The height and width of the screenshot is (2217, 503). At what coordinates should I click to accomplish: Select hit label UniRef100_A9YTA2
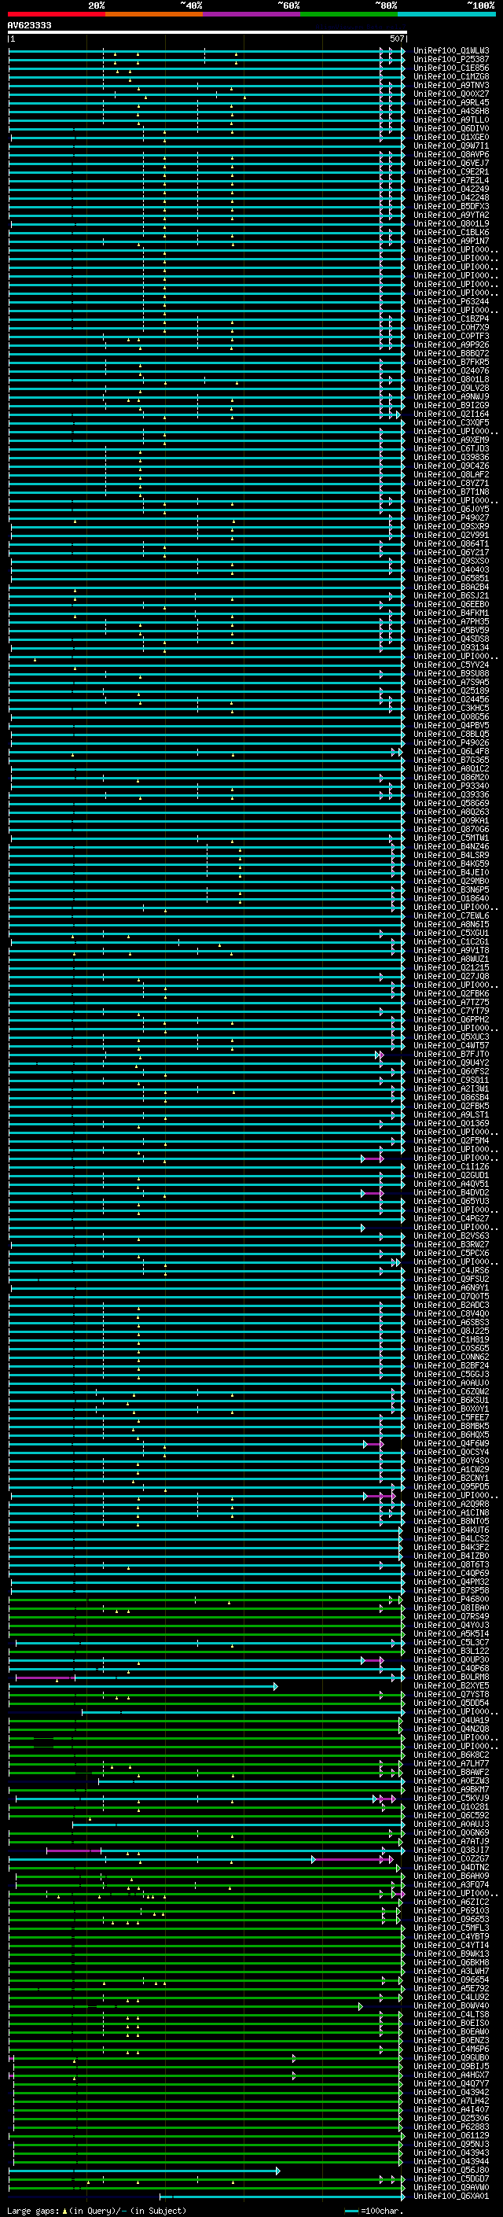pos(451,214)
